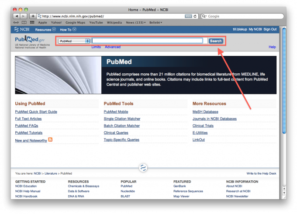Click the magnifier icon in the Google search field
The height and width of the screenshot is (214, 297).
204,16
